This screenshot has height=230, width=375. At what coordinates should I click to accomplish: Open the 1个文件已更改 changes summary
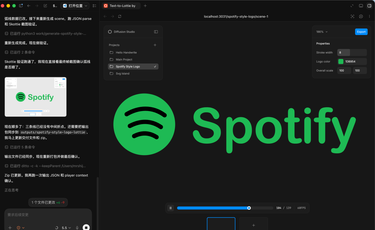[48, 202]
